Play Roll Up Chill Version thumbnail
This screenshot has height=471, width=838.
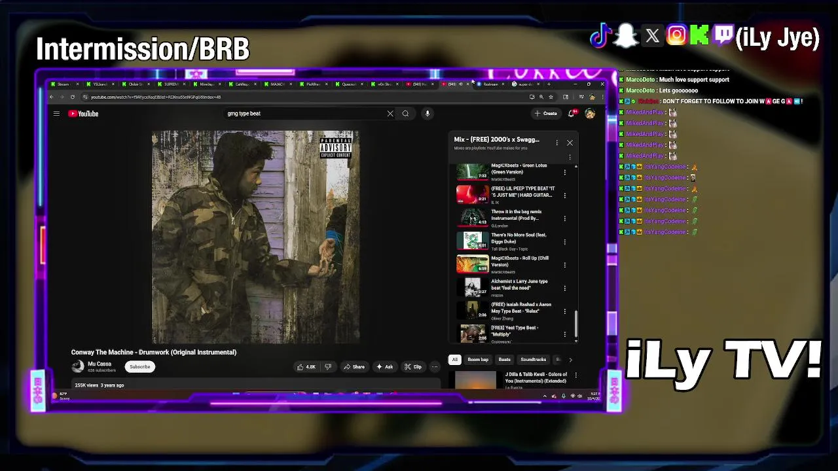[473, 265]
